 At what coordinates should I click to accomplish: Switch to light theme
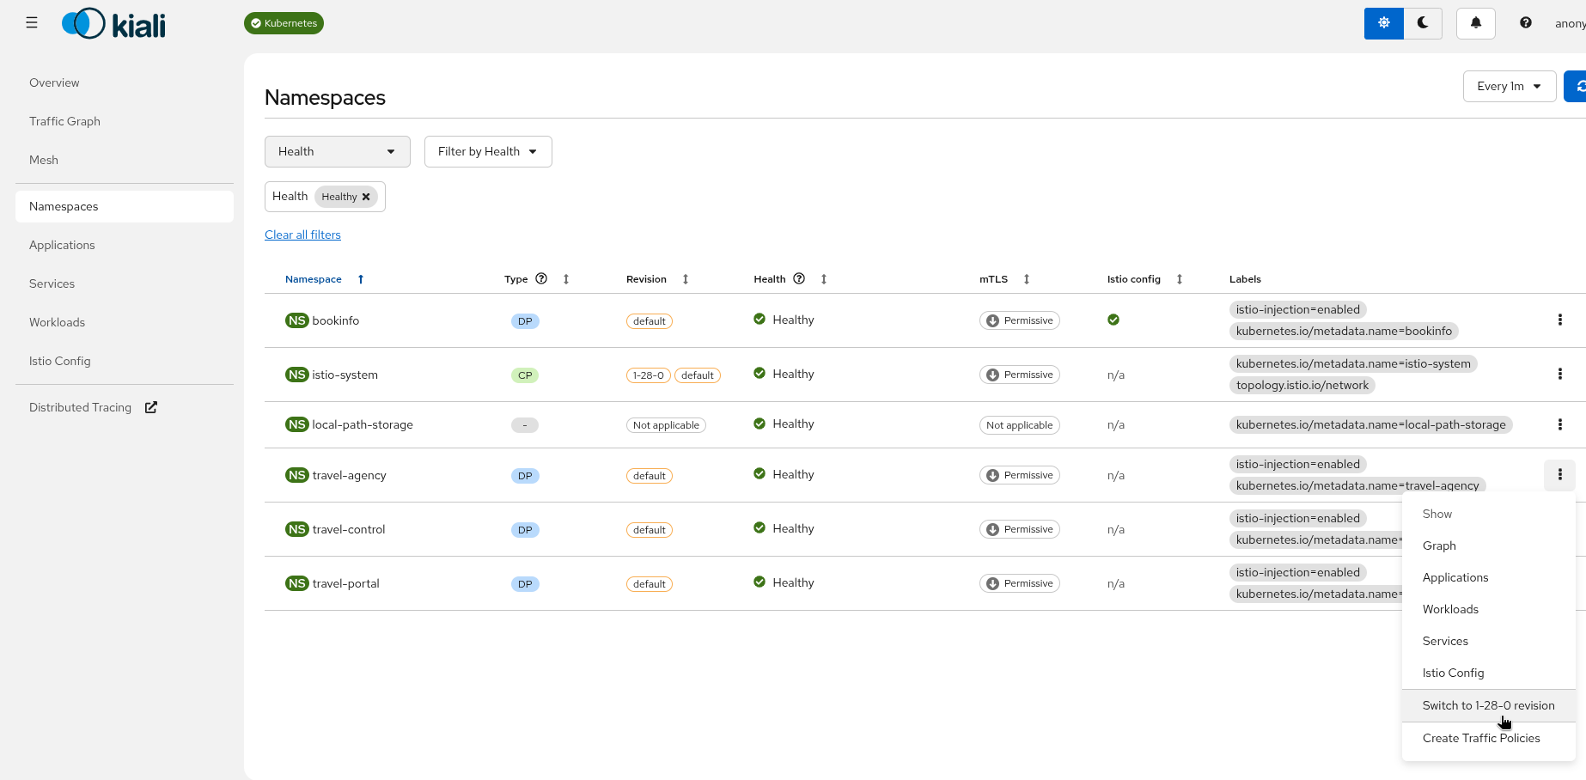[1383, 23]
